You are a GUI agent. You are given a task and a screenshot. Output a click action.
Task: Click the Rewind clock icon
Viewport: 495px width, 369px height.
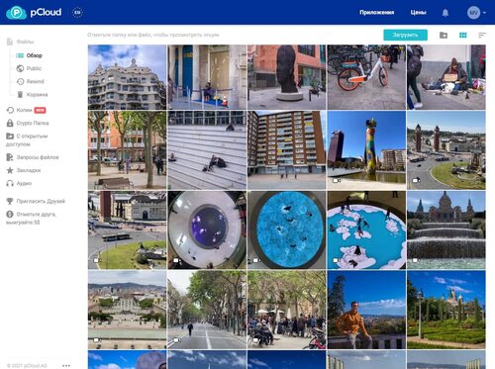20,81
